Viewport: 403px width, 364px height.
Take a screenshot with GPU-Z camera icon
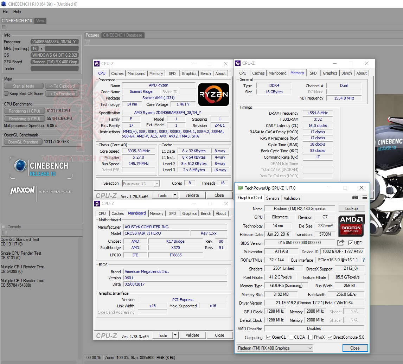coord(355,198)
